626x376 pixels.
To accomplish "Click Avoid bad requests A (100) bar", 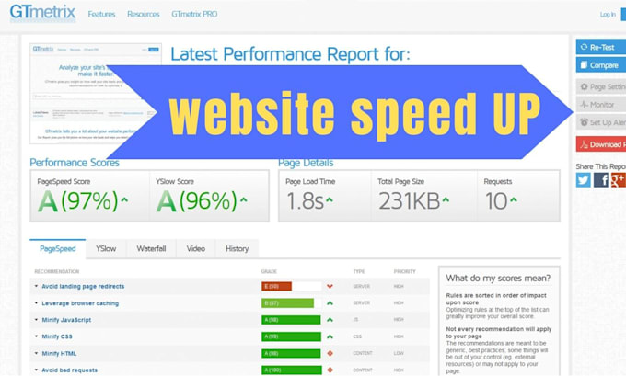I will click(x=292, y=370).
